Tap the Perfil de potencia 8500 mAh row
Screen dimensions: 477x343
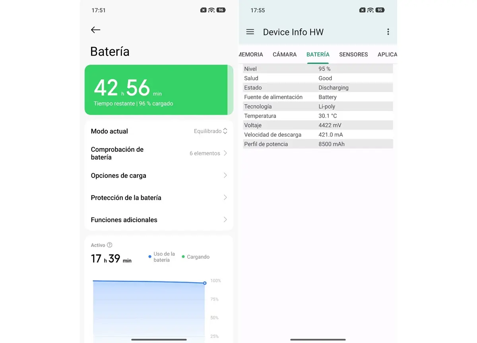point(318,144)
